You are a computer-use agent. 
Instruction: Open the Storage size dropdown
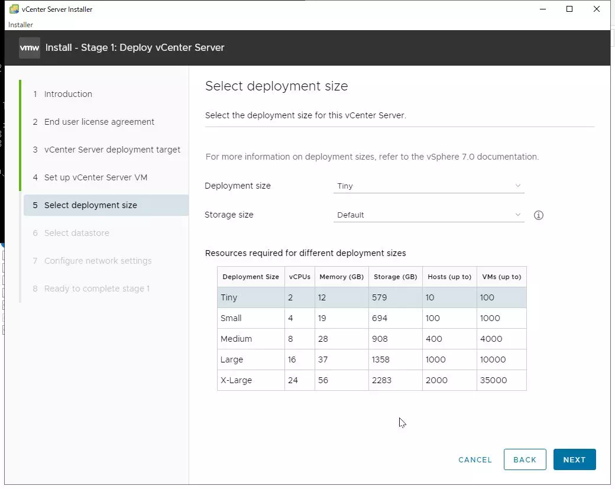click(429, 215)
